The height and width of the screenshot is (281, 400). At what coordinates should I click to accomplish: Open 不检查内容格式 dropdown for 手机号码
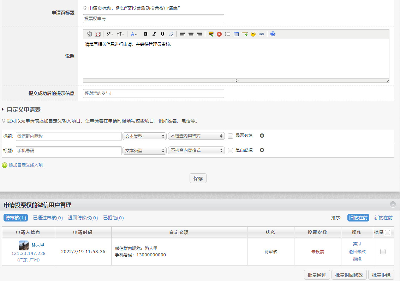coord(196,150)
